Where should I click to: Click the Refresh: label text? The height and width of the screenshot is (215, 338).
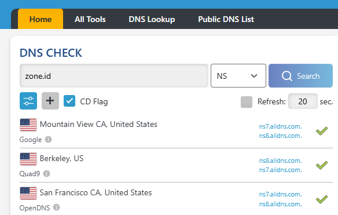[x=271, y=101]
